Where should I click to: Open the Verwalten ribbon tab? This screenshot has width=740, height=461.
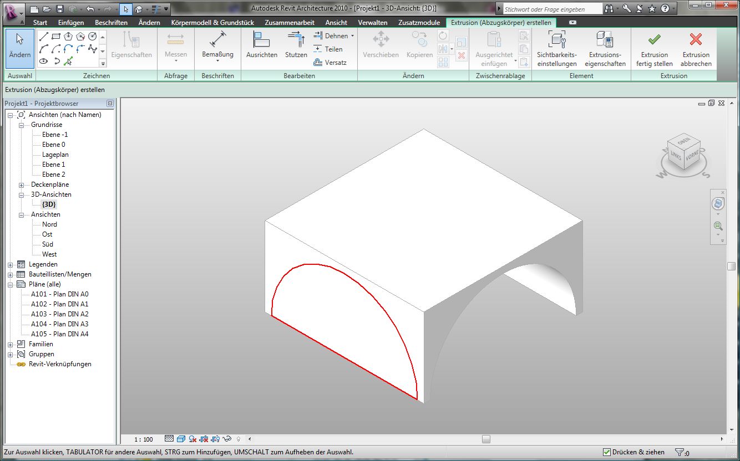coord(373,23)
